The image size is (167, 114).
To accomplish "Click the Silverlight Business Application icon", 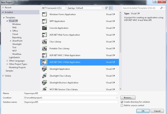I will [44, 82].
